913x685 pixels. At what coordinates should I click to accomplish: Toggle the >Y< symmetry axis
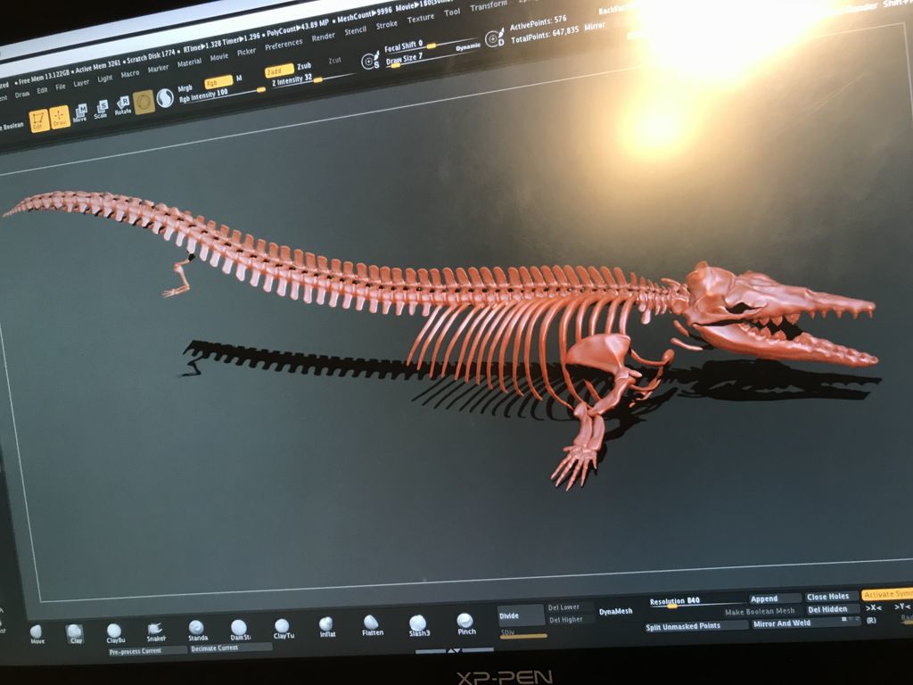pyautogui.click(x=903, y=607)
